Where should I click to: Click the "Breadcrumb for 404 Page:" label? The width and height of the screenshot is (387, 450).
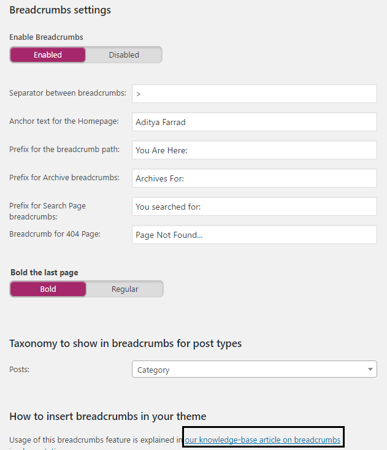pos(55,234)
